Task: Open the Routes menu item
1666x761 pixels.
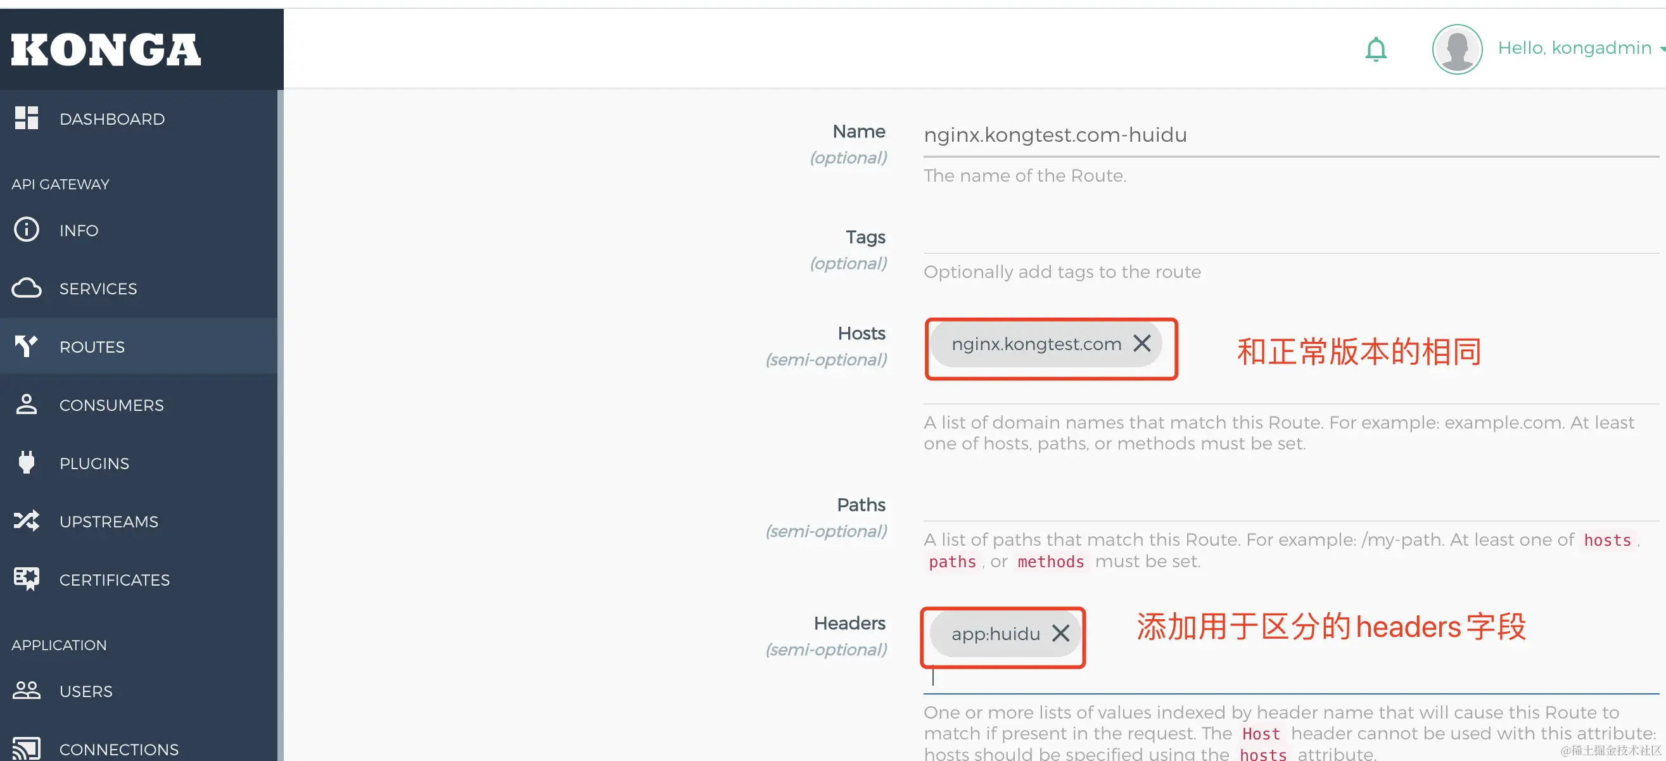Action: tap(92, 346)
